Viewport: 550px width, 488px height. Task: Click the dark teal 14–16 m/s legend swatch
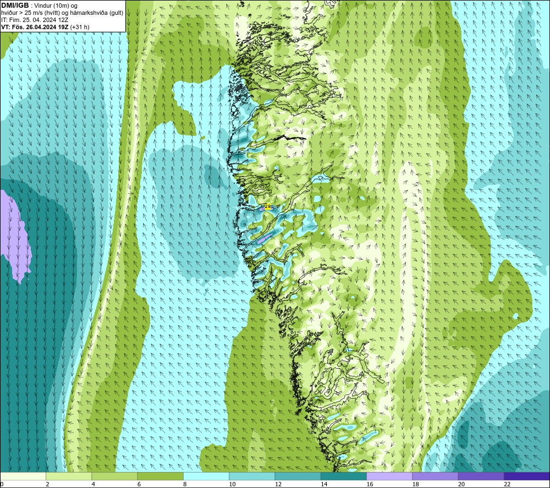point(344,476)
